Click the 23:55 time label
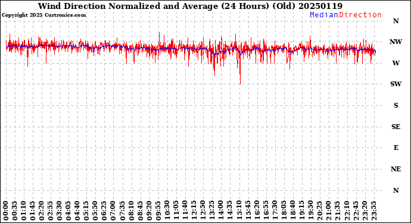 (373, 211)
